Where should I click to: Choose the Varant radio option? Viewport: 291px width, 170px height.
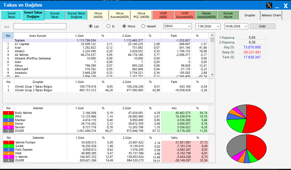click(x=143, y=26)
